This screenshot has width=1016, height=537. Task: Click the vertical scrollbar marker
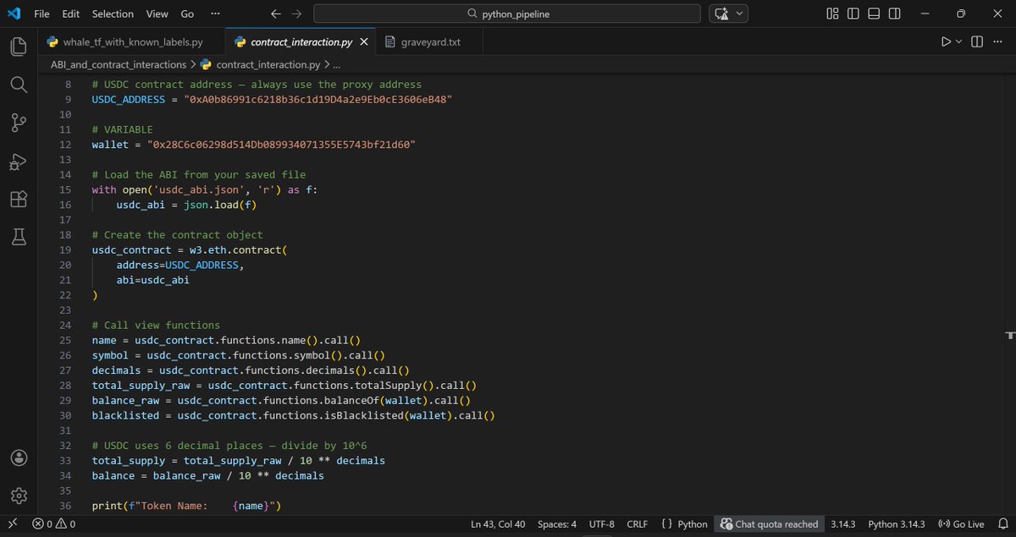click(x=1009, y=336)
